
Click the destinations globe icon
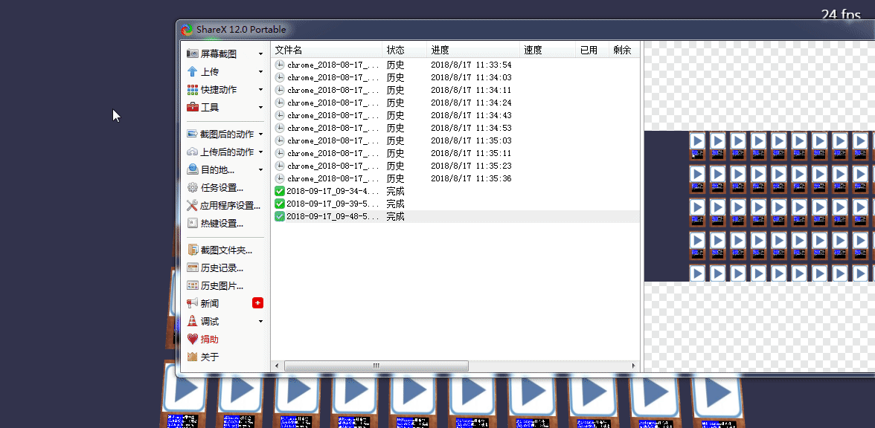coord(192,169)
